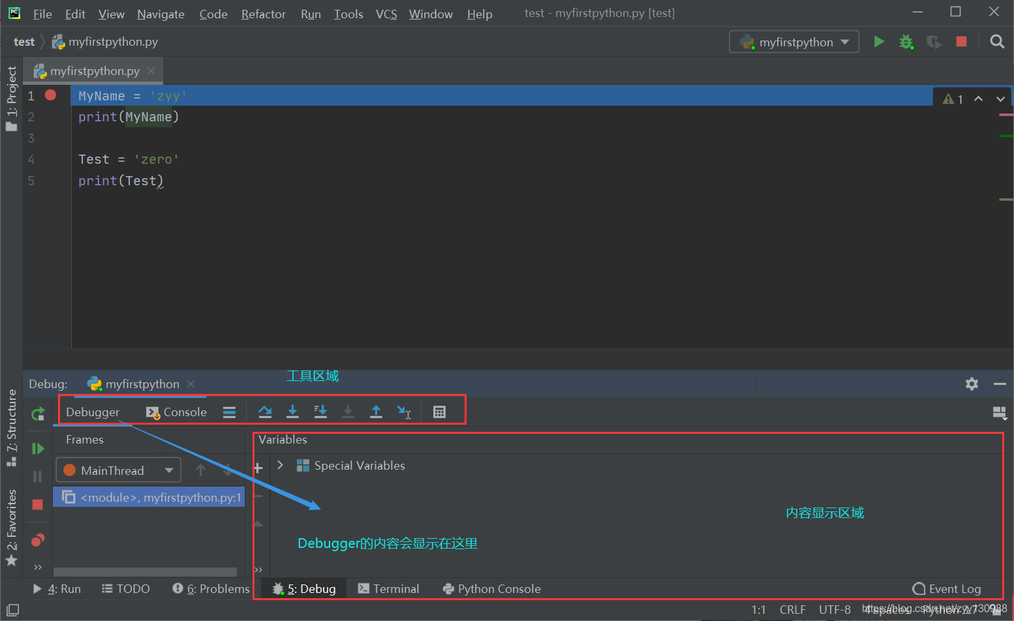Start debugging with the bug icon

906,42
